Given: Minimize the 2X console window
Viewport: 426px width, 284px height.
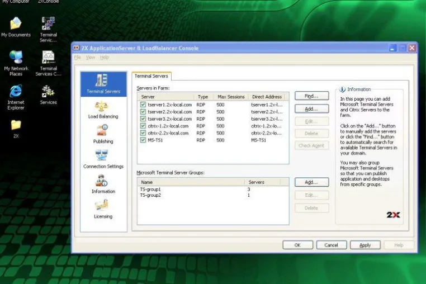Looking at the screenshot, I should pos(392,48).
